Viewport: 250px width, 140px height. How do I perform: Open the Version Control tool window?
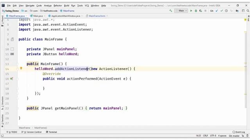tap(32, 132)
